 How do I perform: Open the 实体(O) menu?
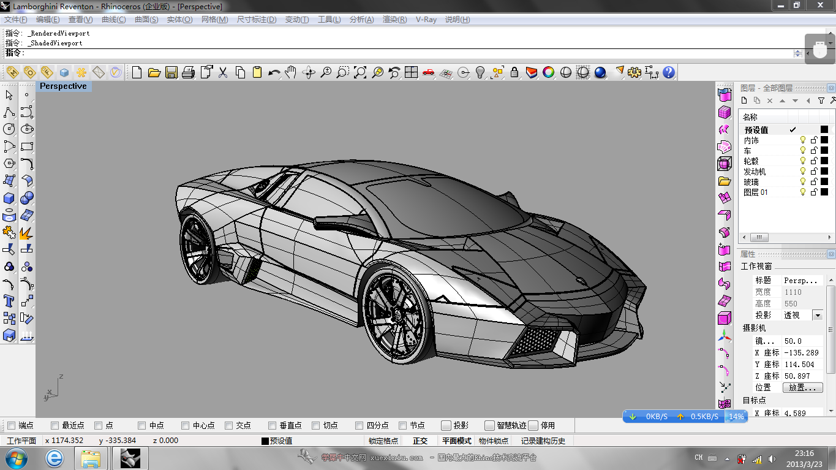point(179,19)
